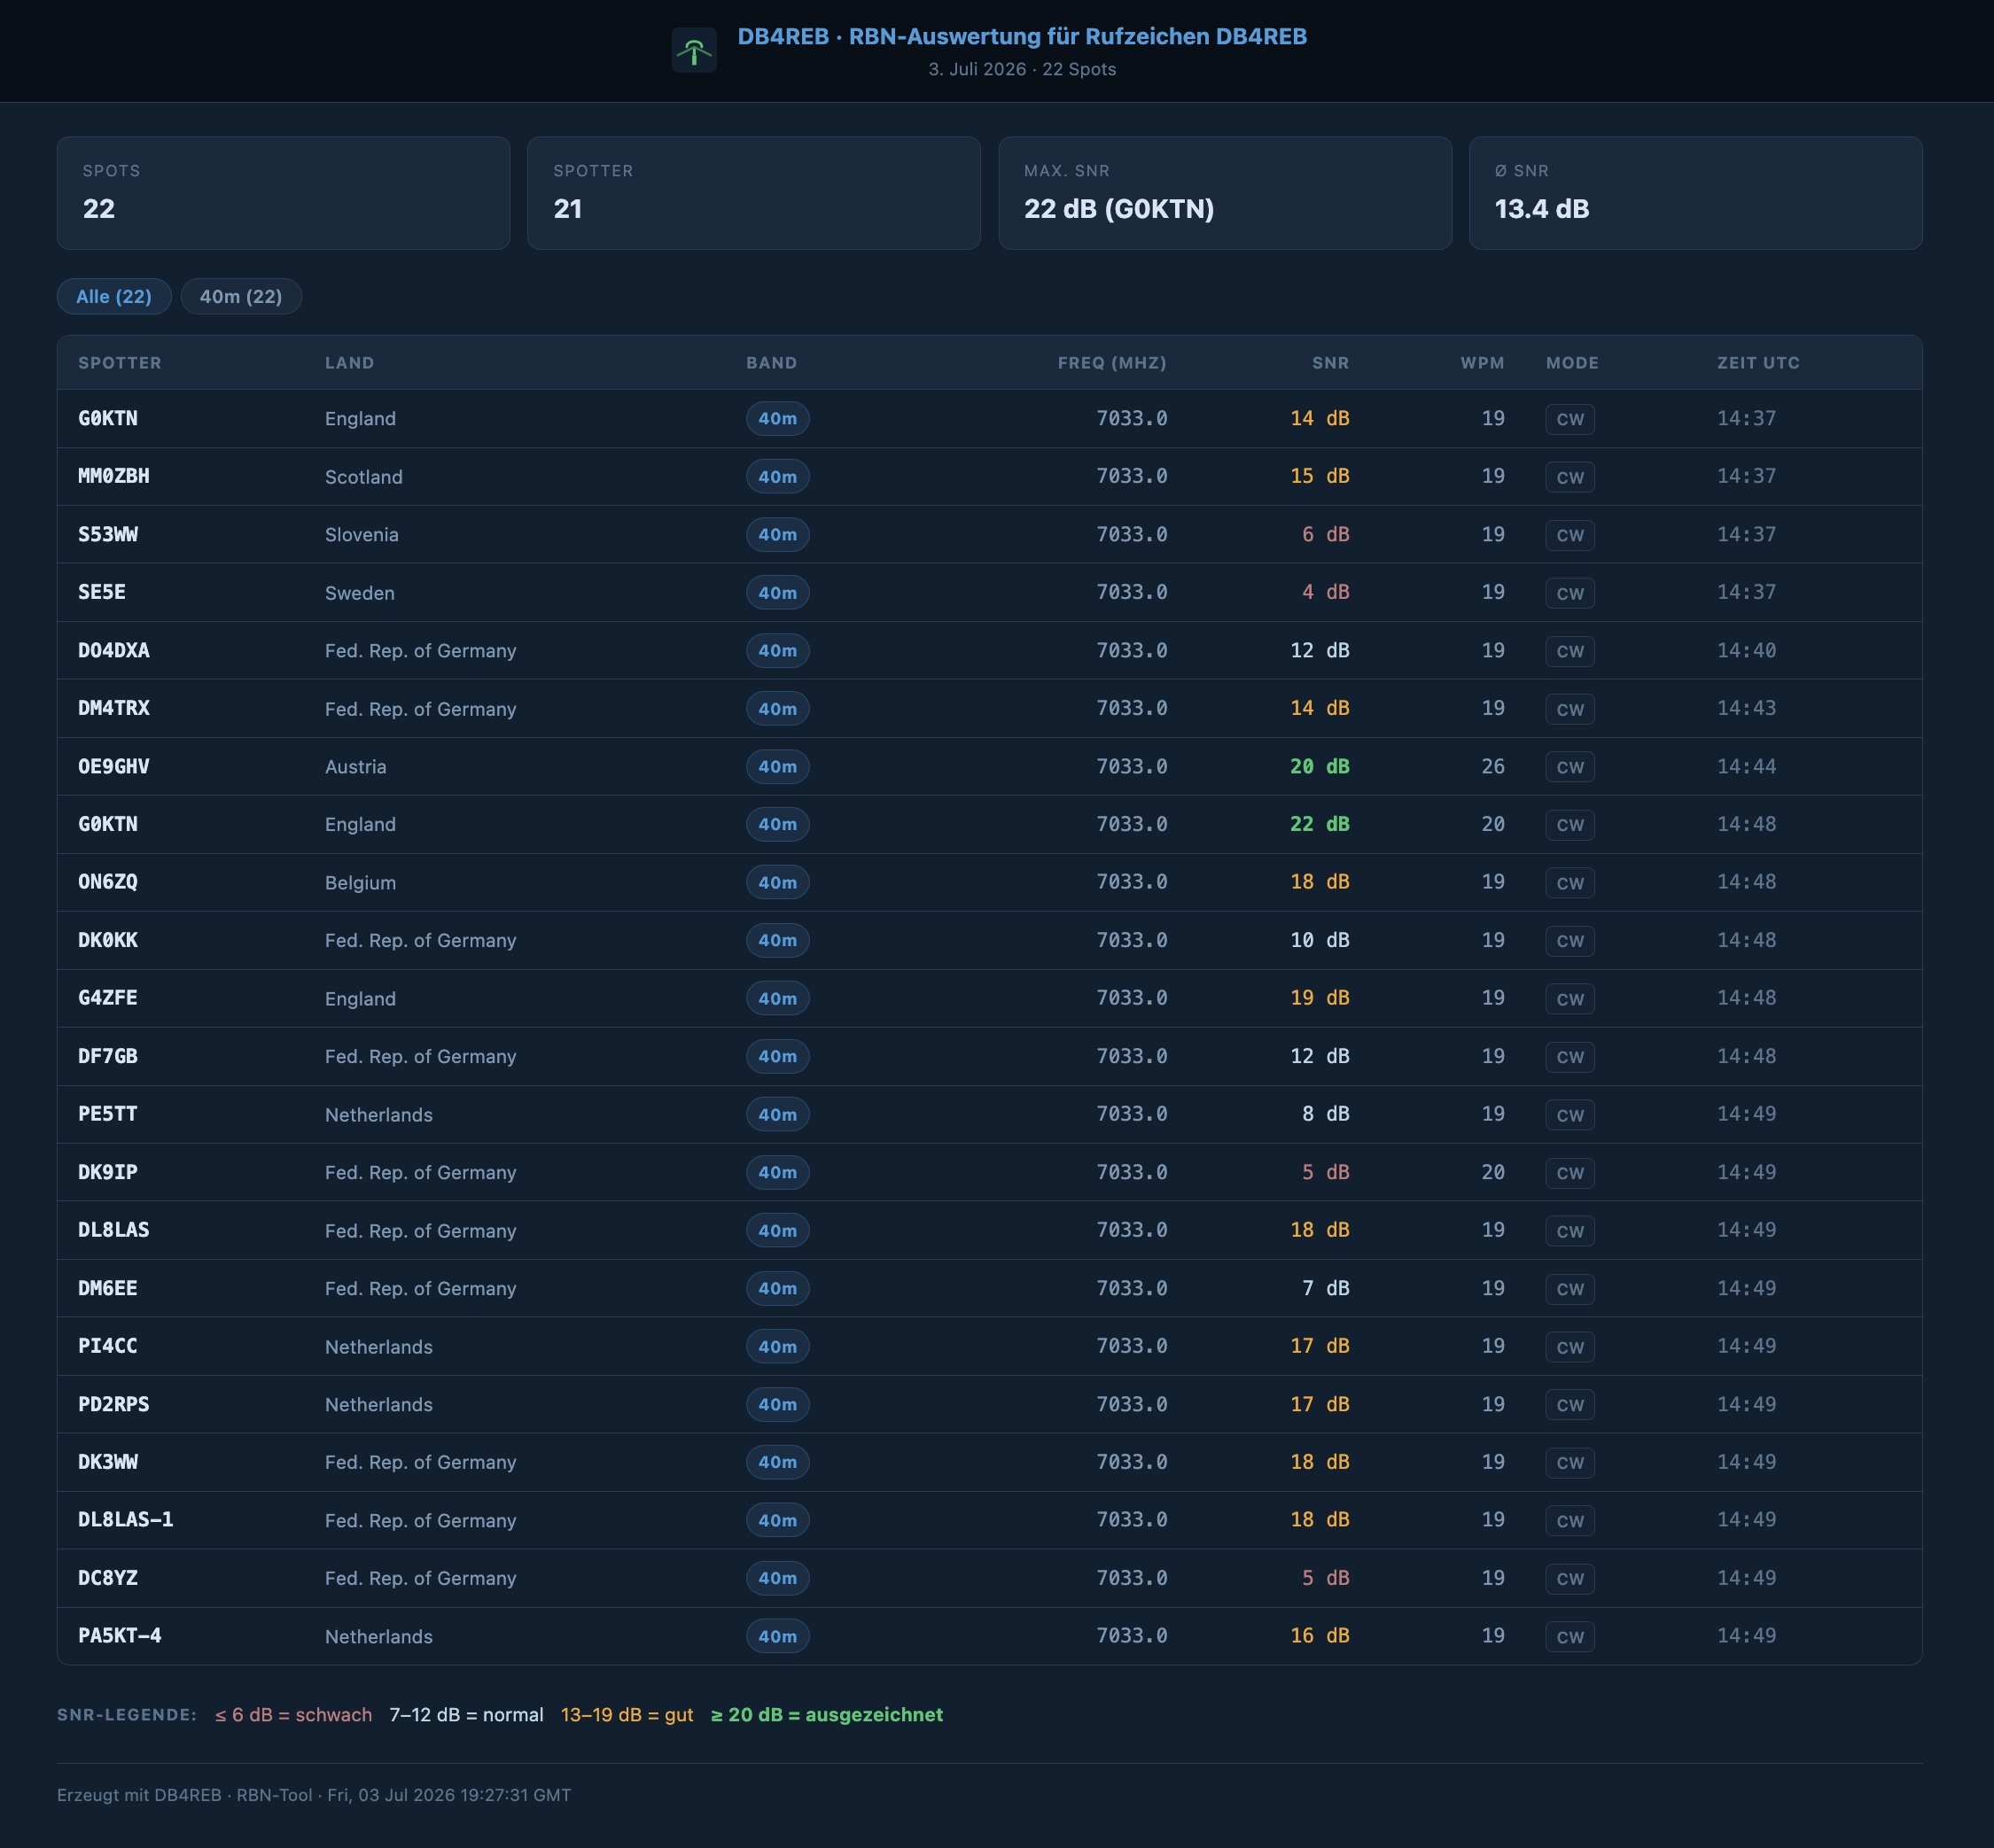Click the 40m band badge in S53WW row
This screenshot has width=1994, height=1848.
(777, 535)
